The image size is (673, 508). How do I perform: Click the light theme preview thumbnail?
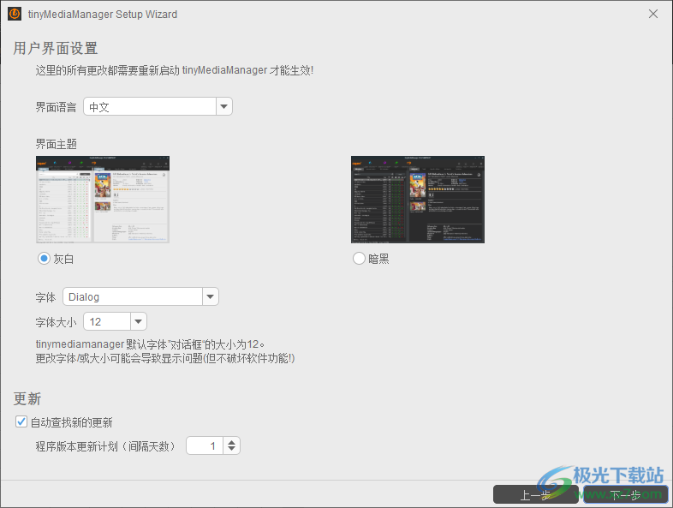103,200
